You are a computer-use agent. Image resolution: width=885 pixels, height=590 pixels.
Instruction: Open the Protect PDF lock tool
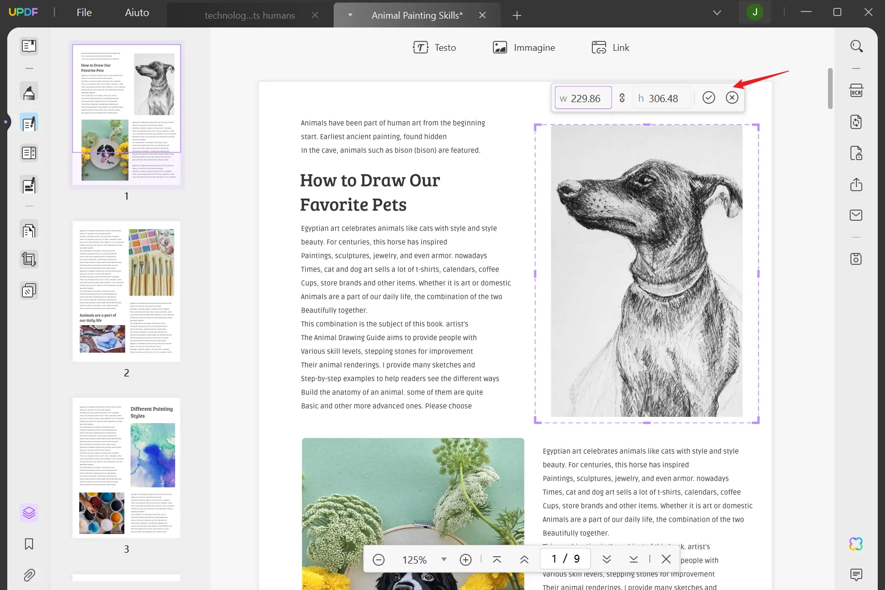point(857,153)
